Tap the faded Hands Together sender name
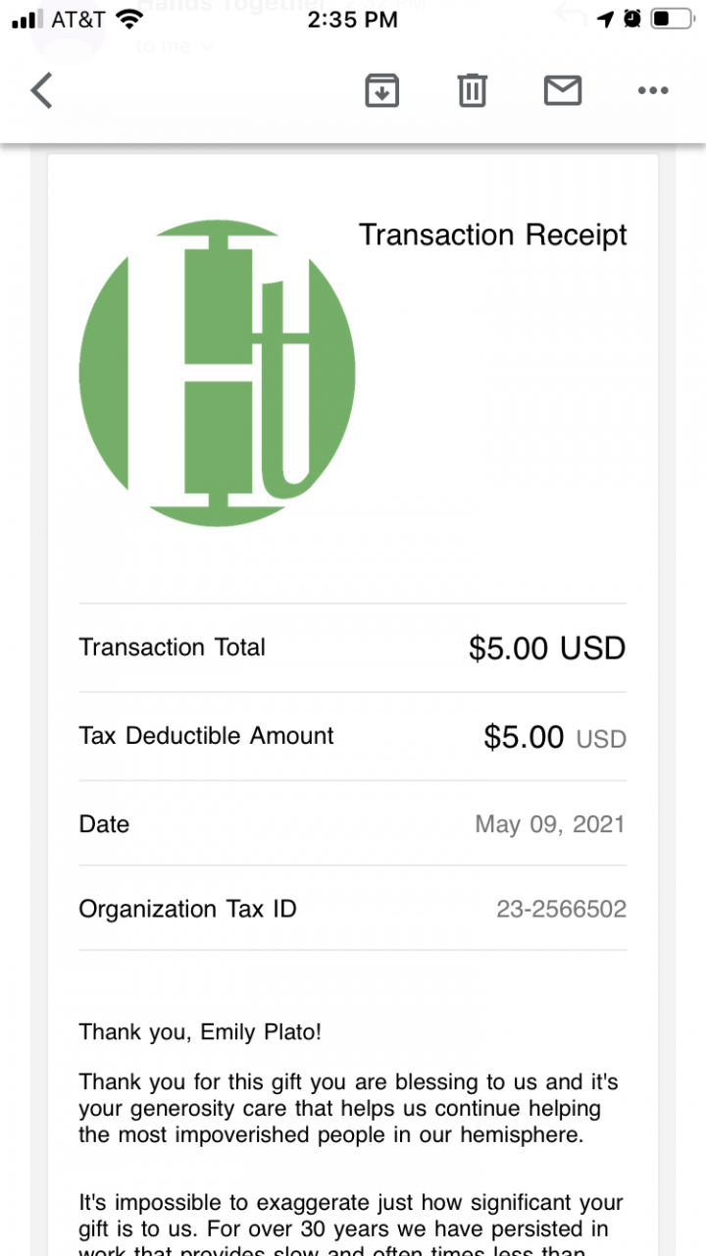This screenshot has width=706, height=1256. 230,6
